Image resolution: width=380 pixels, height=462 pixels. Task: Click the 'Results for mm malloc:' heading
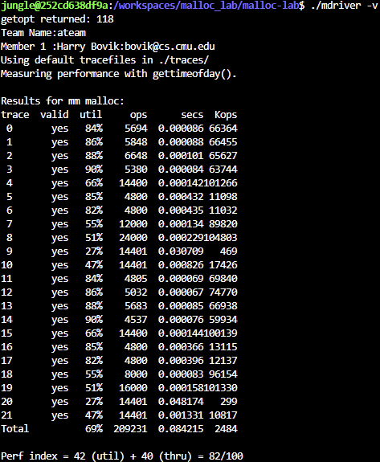coord(63,101)
